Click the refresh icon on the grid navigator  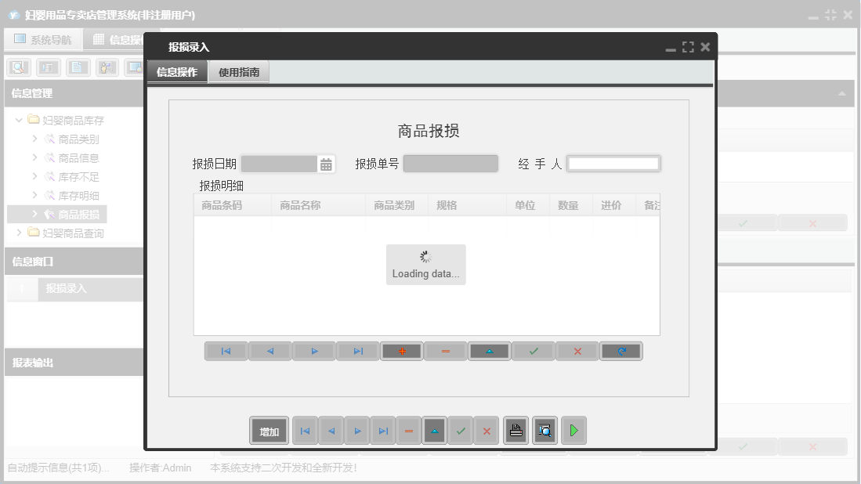click(620, 351)
